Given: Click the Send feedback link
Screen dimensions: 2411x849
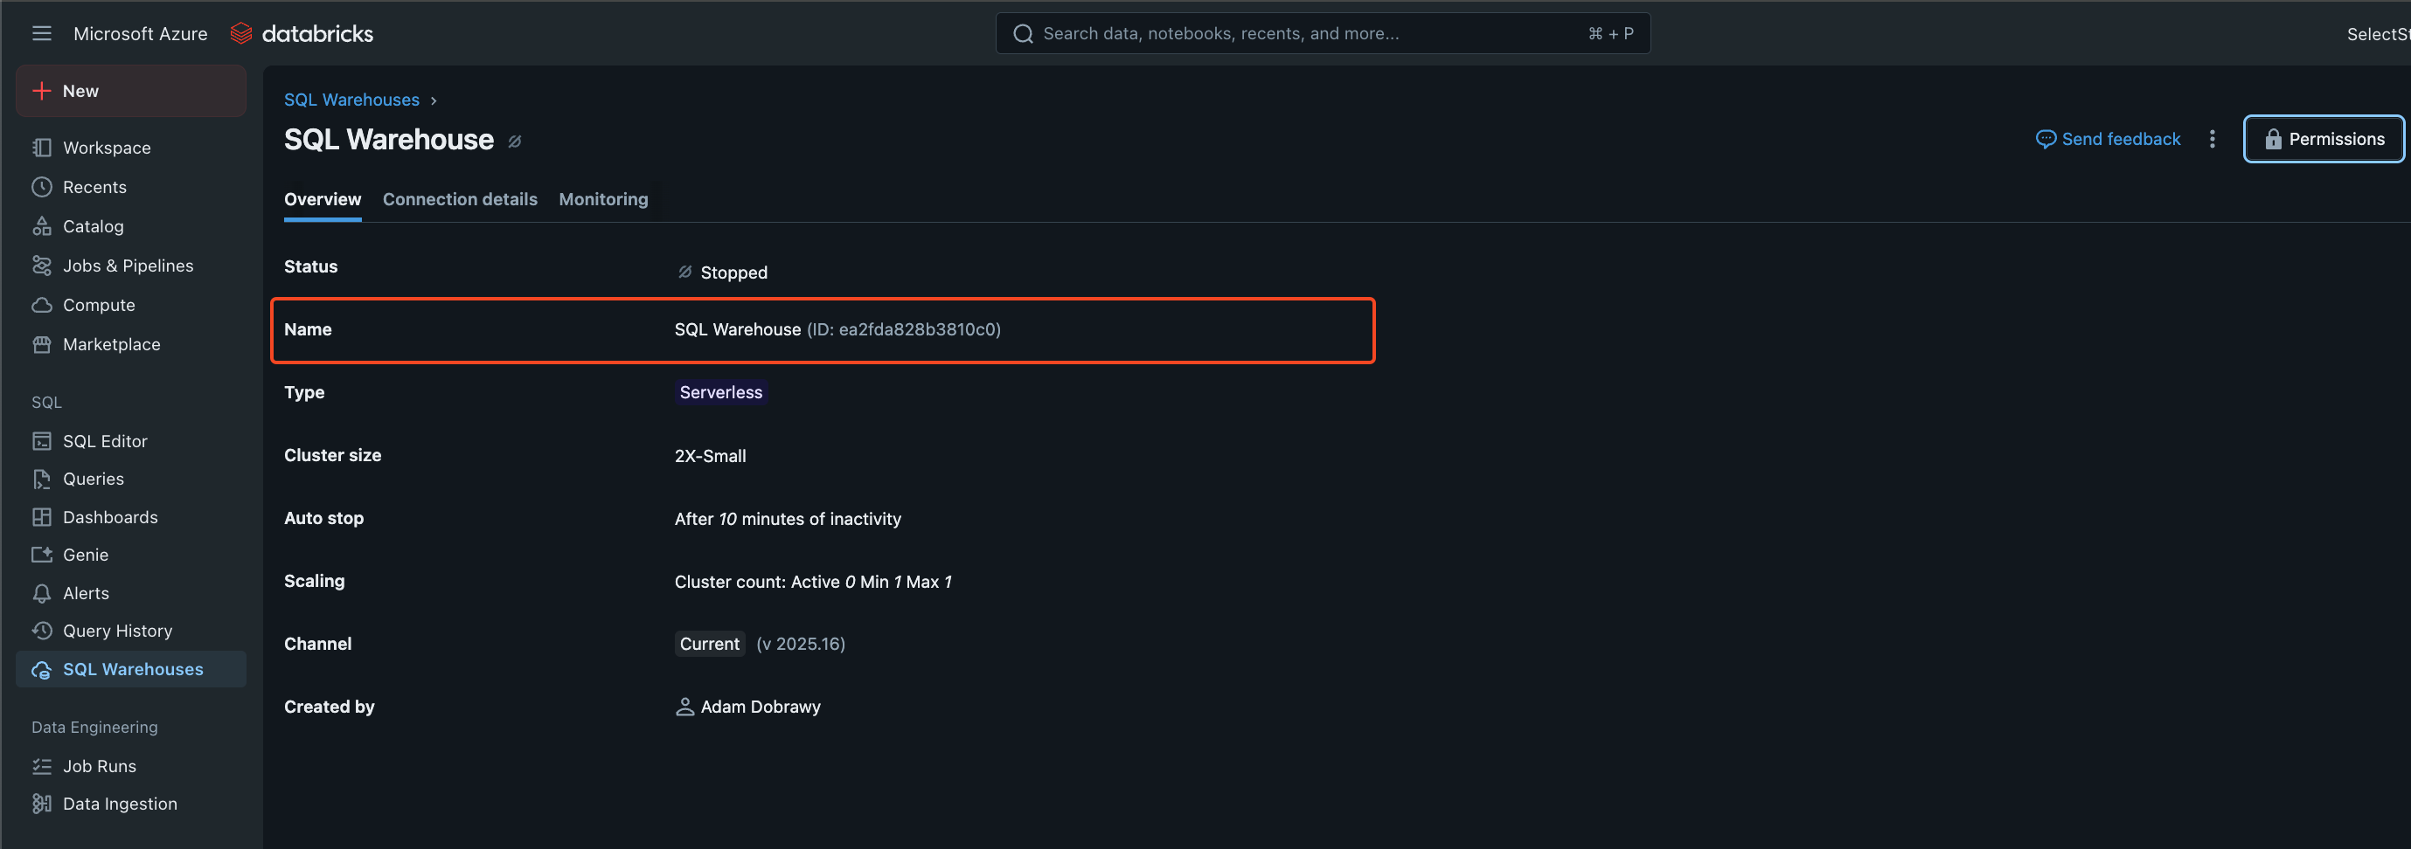Looking at the screenshot, I should [x=2108, y=140].
